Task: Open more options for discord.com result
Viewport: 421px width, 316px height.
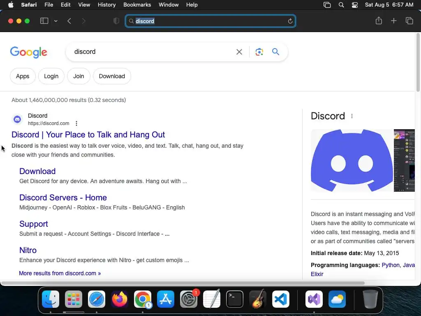Action: click(x=76, y=123)
